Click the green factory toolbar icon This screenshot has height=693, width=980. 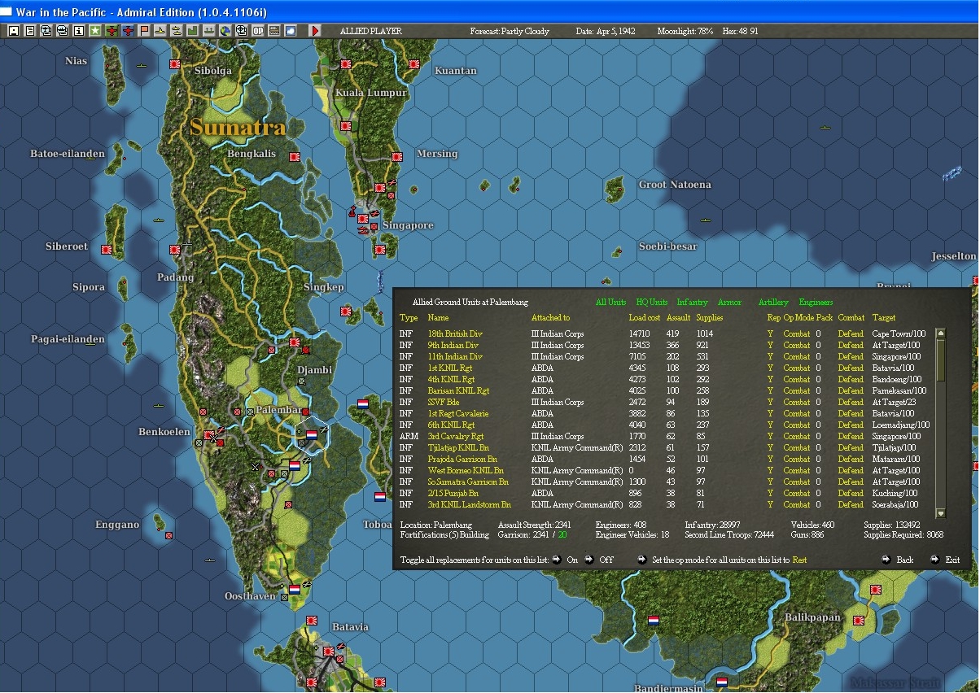(193, 31)
